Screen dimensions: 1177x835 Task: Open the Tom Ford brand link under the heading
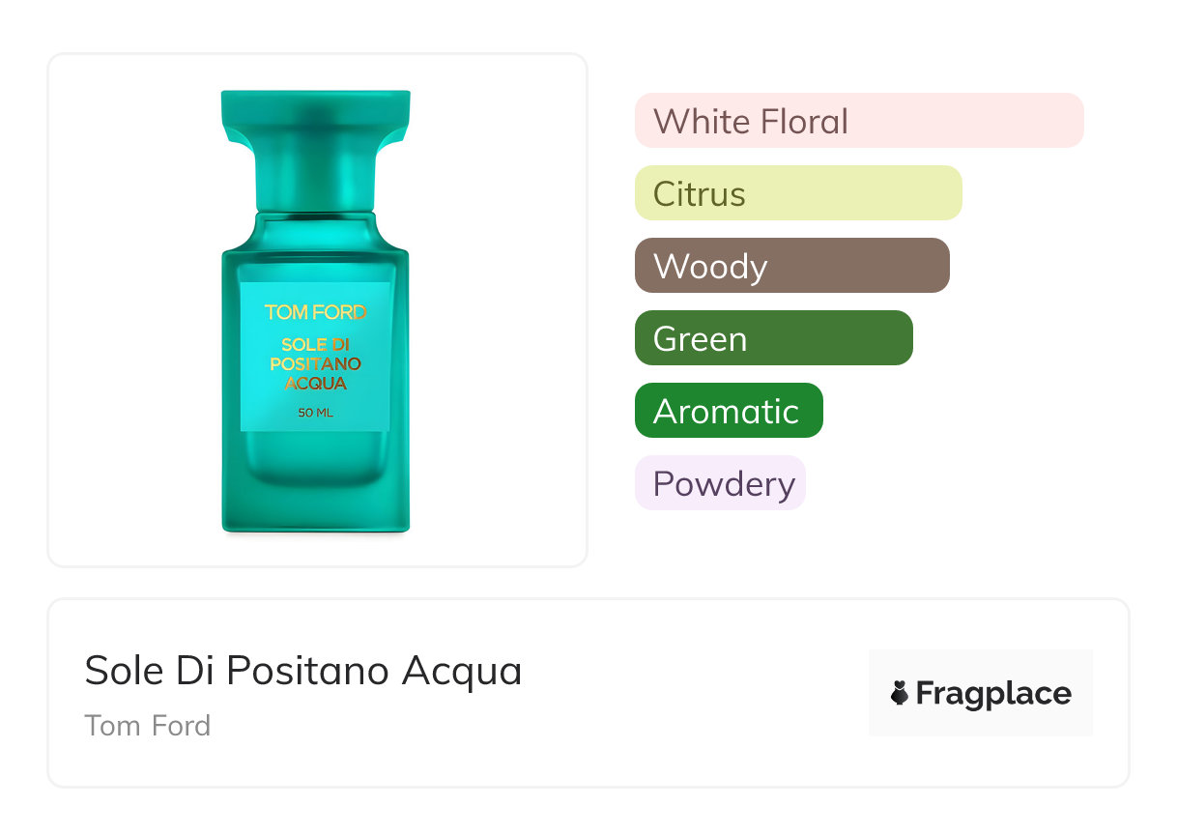148,725
